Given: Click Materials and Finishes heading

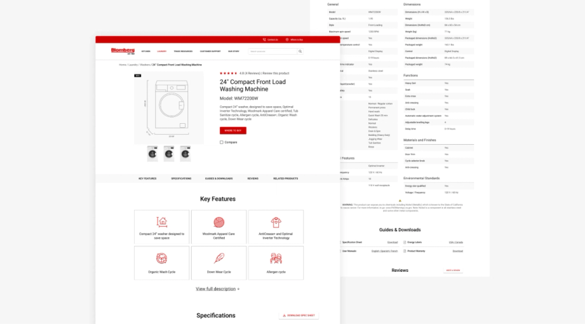Looking at the screenshot, I should coord(420,140).
